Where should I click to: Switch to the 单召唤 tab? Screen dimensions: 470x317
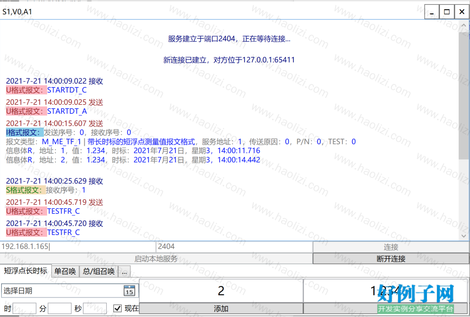65,271
